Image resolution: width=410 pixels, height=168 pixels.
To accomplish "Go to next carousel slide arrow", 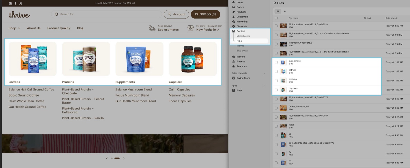I will [x=124, y=158].
